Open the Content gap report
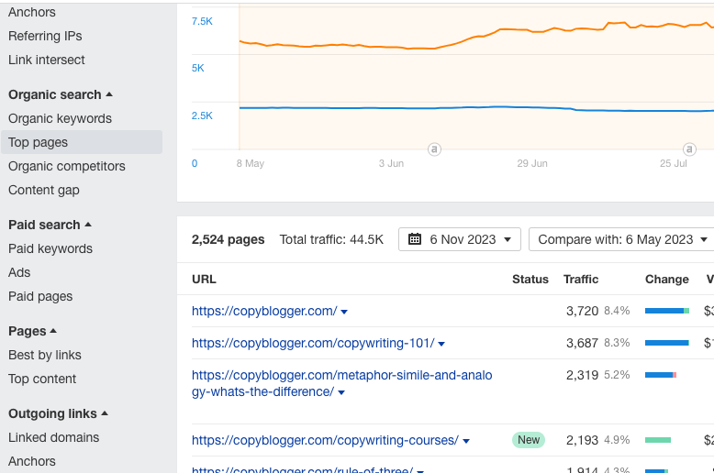Image resolution: width=714 pixels, height=473 pixels. click(x=44, y=190)
